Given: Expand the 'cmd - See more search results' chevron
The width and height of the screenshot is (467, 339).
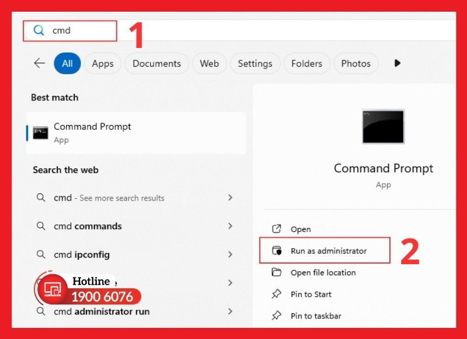Looking at the screenshot, I should [x=231, y=198].
